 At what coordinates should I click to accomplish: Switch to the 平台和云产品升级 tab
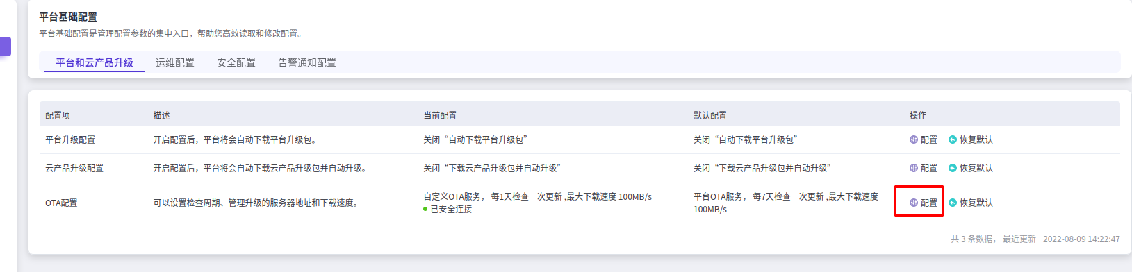click(95, 62)
